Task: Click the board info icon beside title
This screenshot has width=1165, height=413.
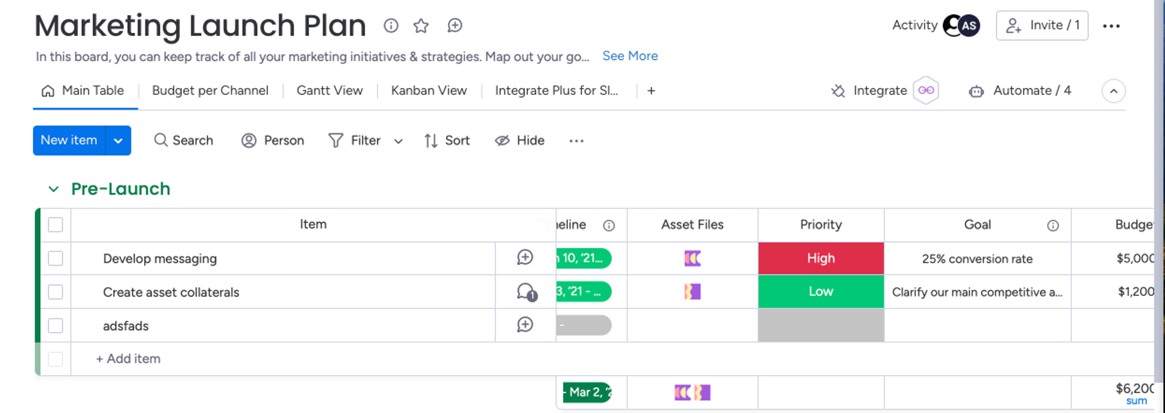Action: (x=391, y=26)
